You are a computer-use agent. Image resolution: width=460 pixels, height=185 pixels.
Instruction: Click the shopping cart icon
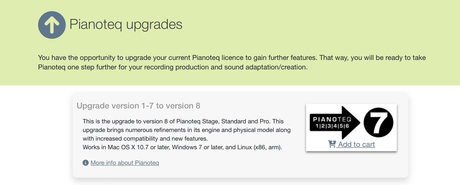point(332,144)
